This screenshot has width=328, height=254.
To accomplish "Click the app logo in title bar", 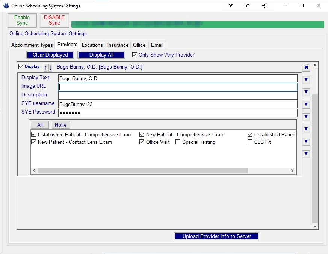I will tap(6, 6).
